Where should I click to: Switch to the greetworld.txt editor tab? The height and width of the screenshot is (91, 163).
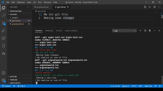click(43, 7)
